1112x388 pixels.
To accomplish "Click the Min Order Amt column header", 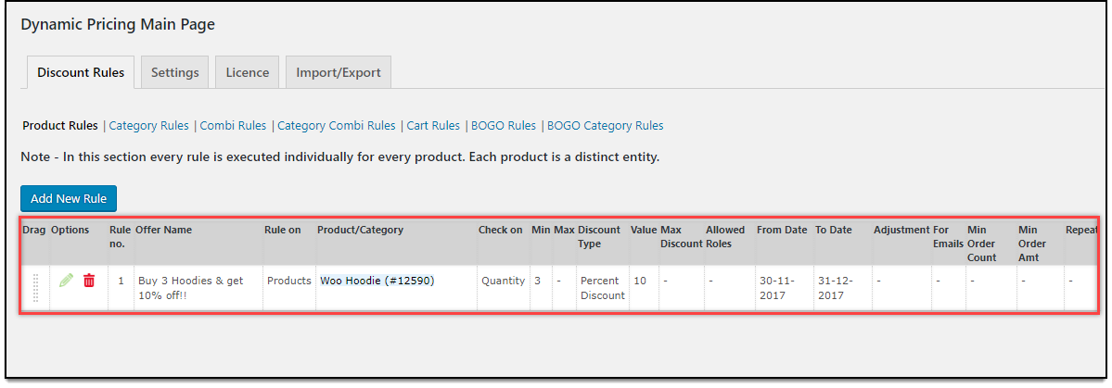I will [x=1032, y=243].
